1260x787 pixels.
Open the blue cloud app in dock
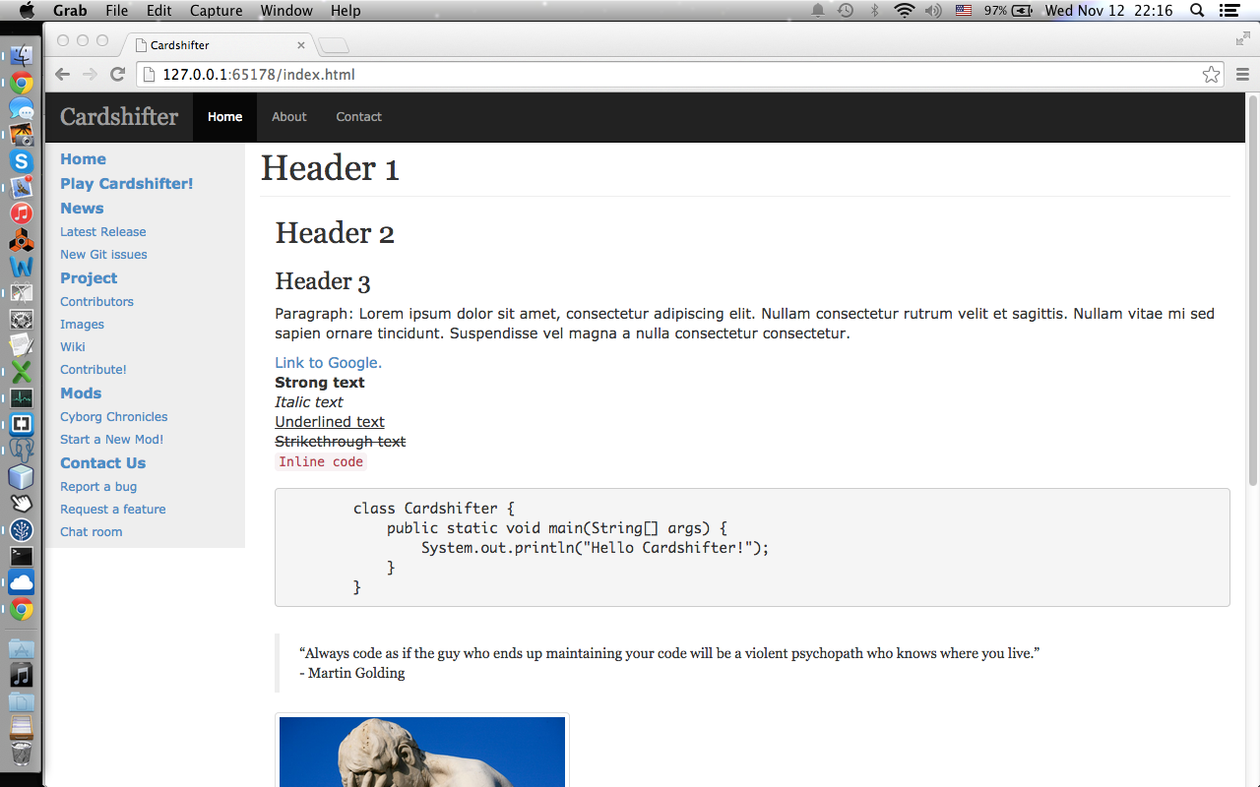[22, 583]
